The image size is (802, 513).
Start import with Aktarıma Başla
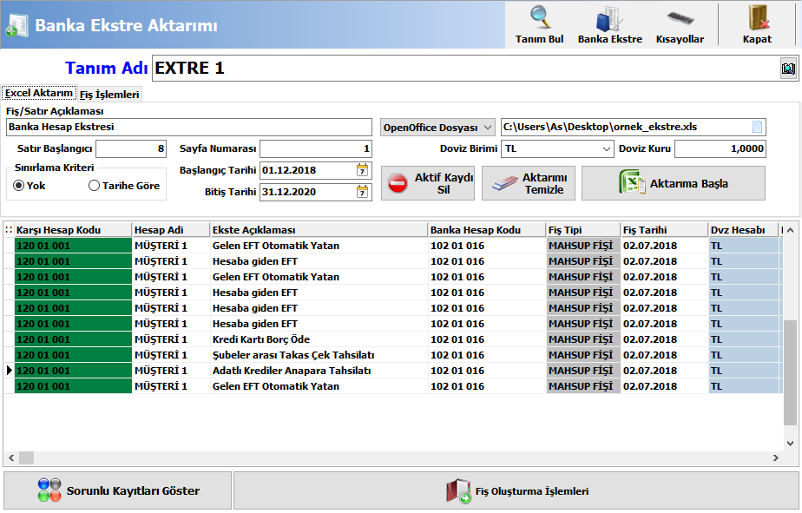click(674, 183)
